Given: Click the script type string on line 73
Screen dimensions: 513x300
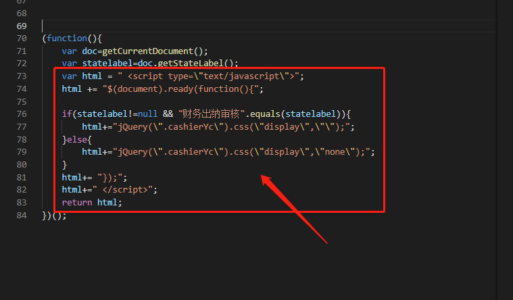Looking at the screenshot, I should (208, 76).
